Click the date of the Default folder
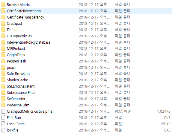The width and height of the screenshot is (193, 136). click(94, 30)
